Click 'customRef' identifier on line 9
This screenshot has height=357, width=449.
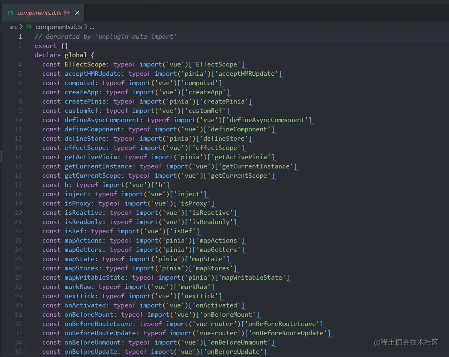pyautogui.click(x=81, y=111)
